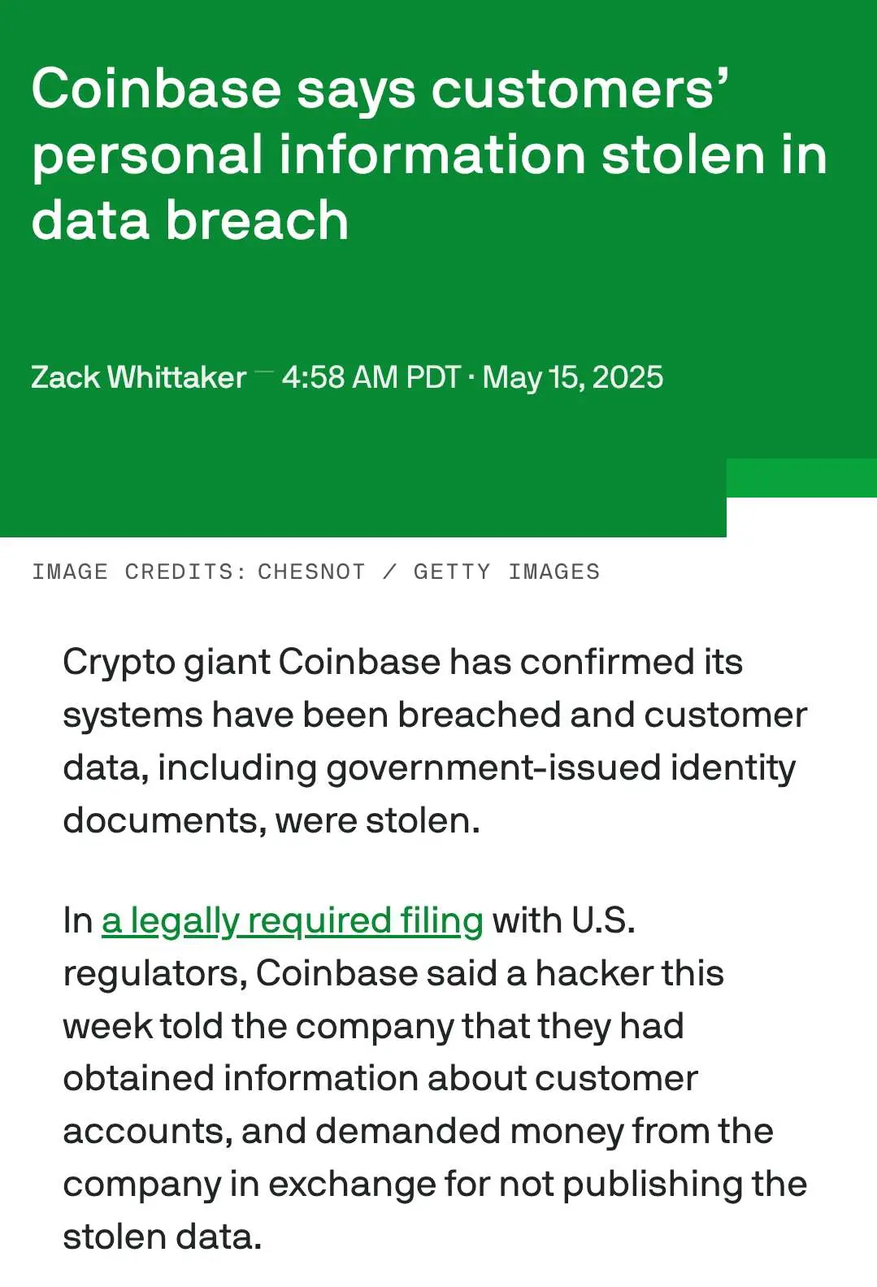This screenshot has width=877, height=1287.
Task: Click the 'GETTY IMAGES' credit text
Action: [506, 572]
